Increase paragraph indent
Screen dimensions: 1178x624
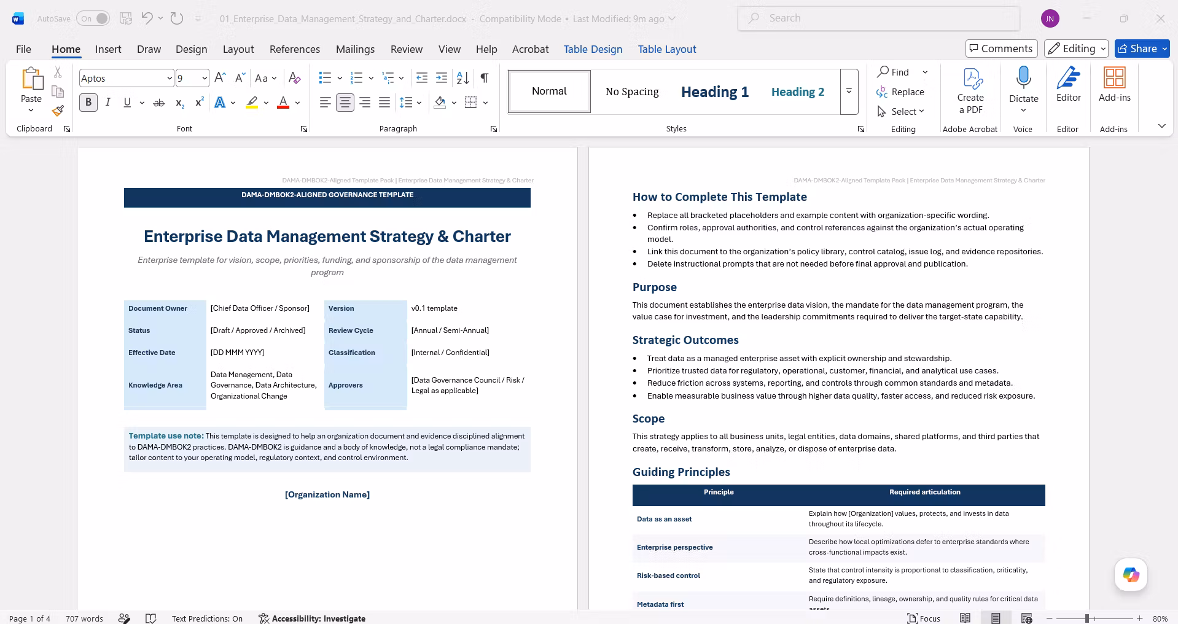point(442,78)
